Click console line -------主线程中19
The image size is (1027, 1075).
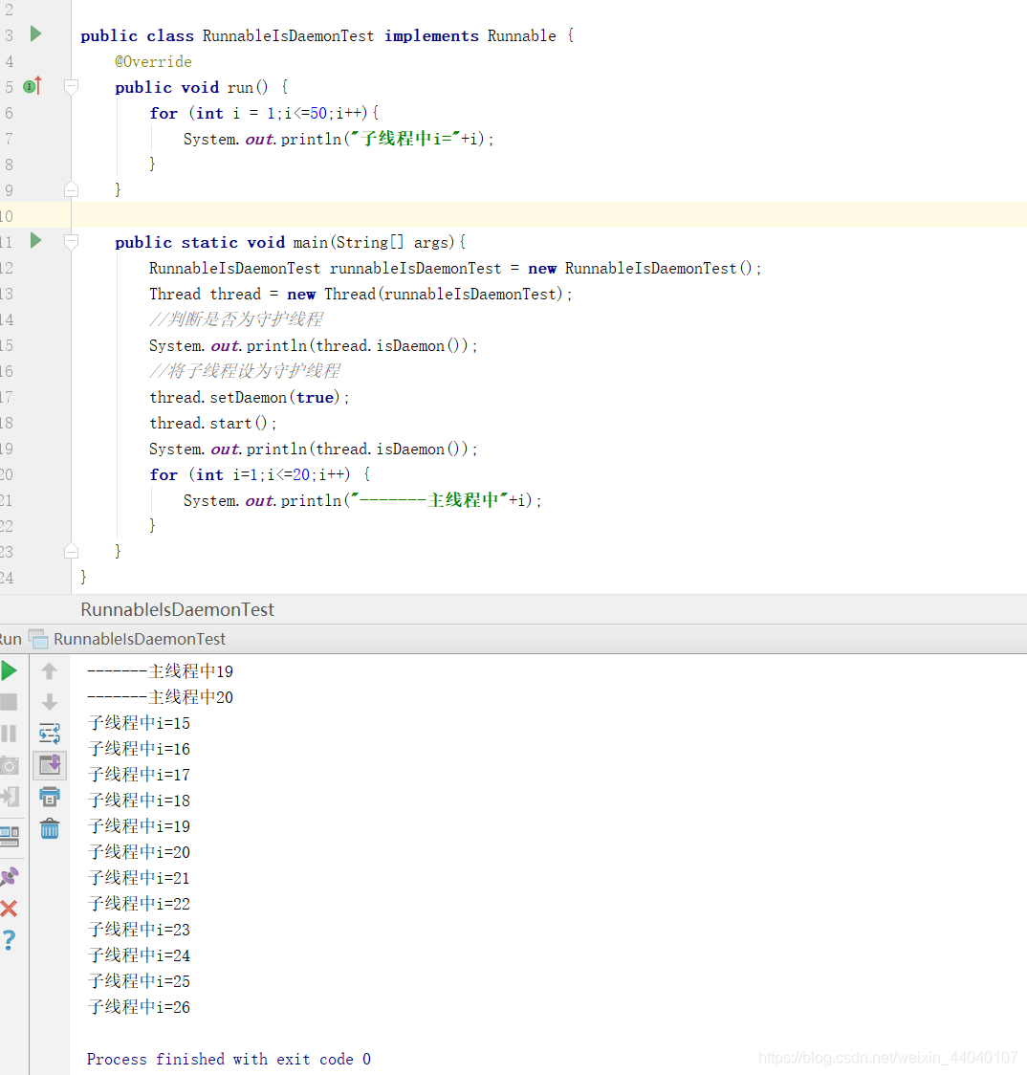[x=160, y=671]
